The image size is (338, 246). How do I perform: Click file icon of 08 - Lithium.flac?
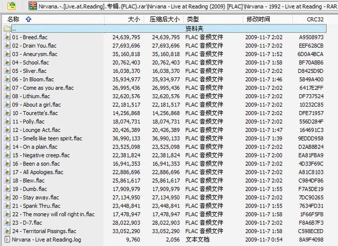coord(7,96)
